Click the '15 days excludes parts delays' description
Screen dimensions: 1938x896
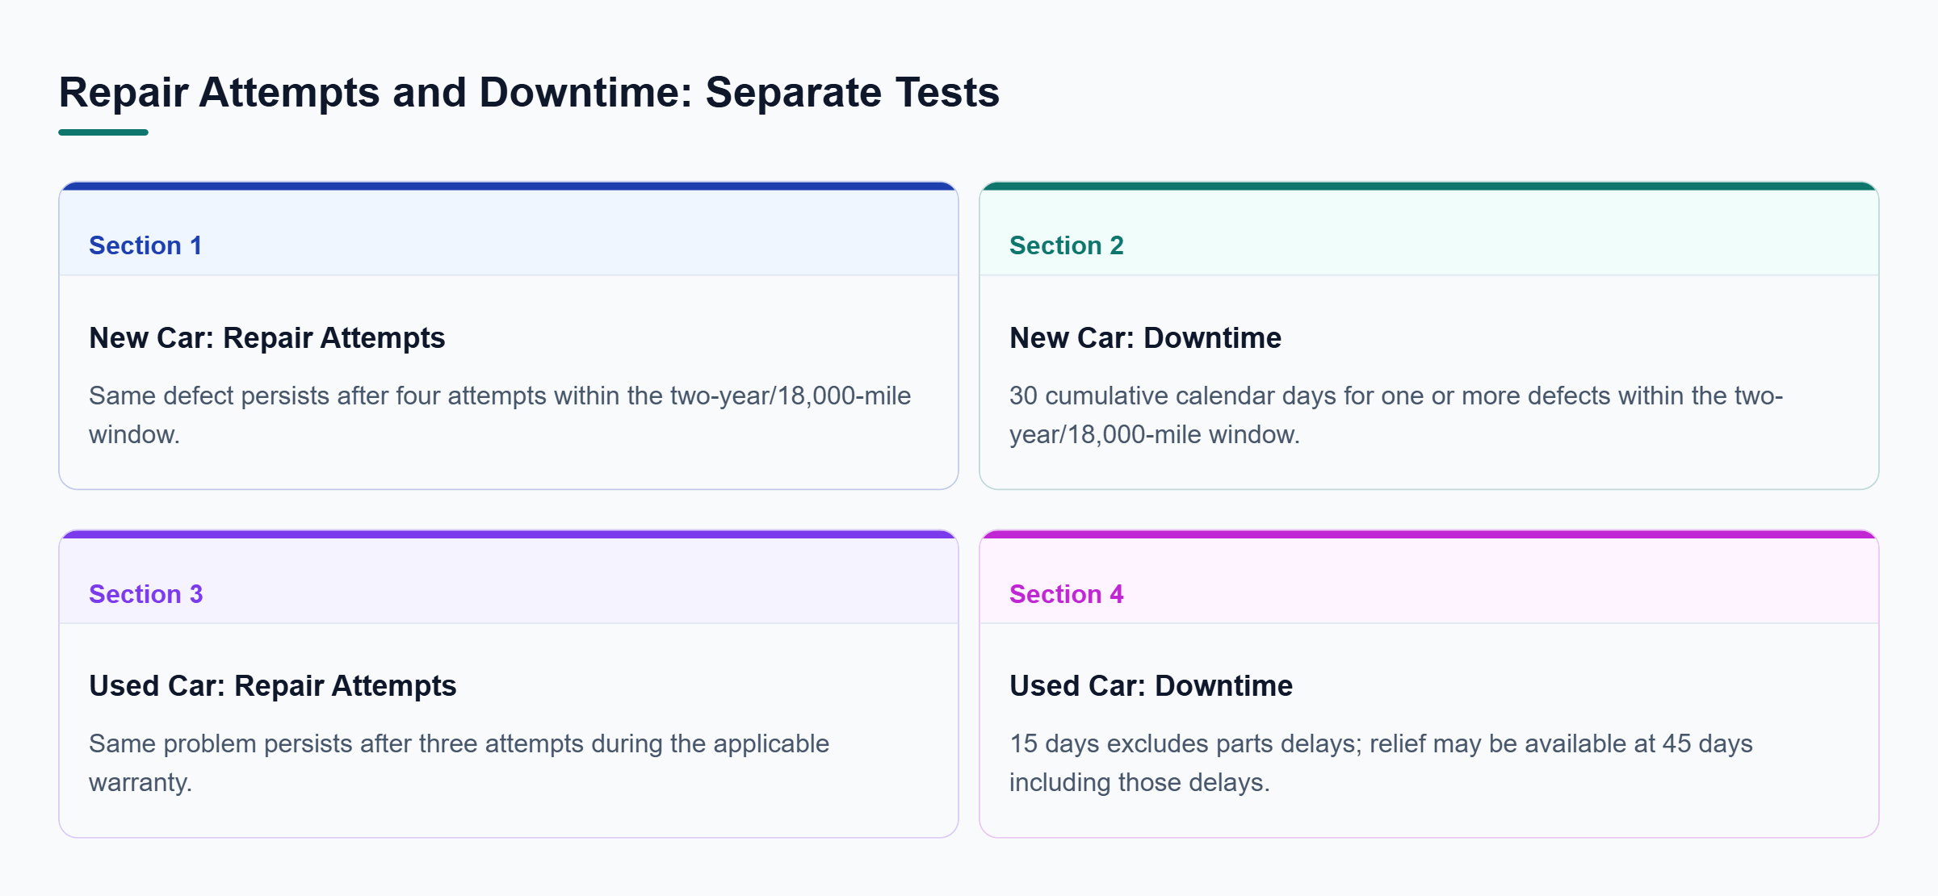(x=1381, y=763)
